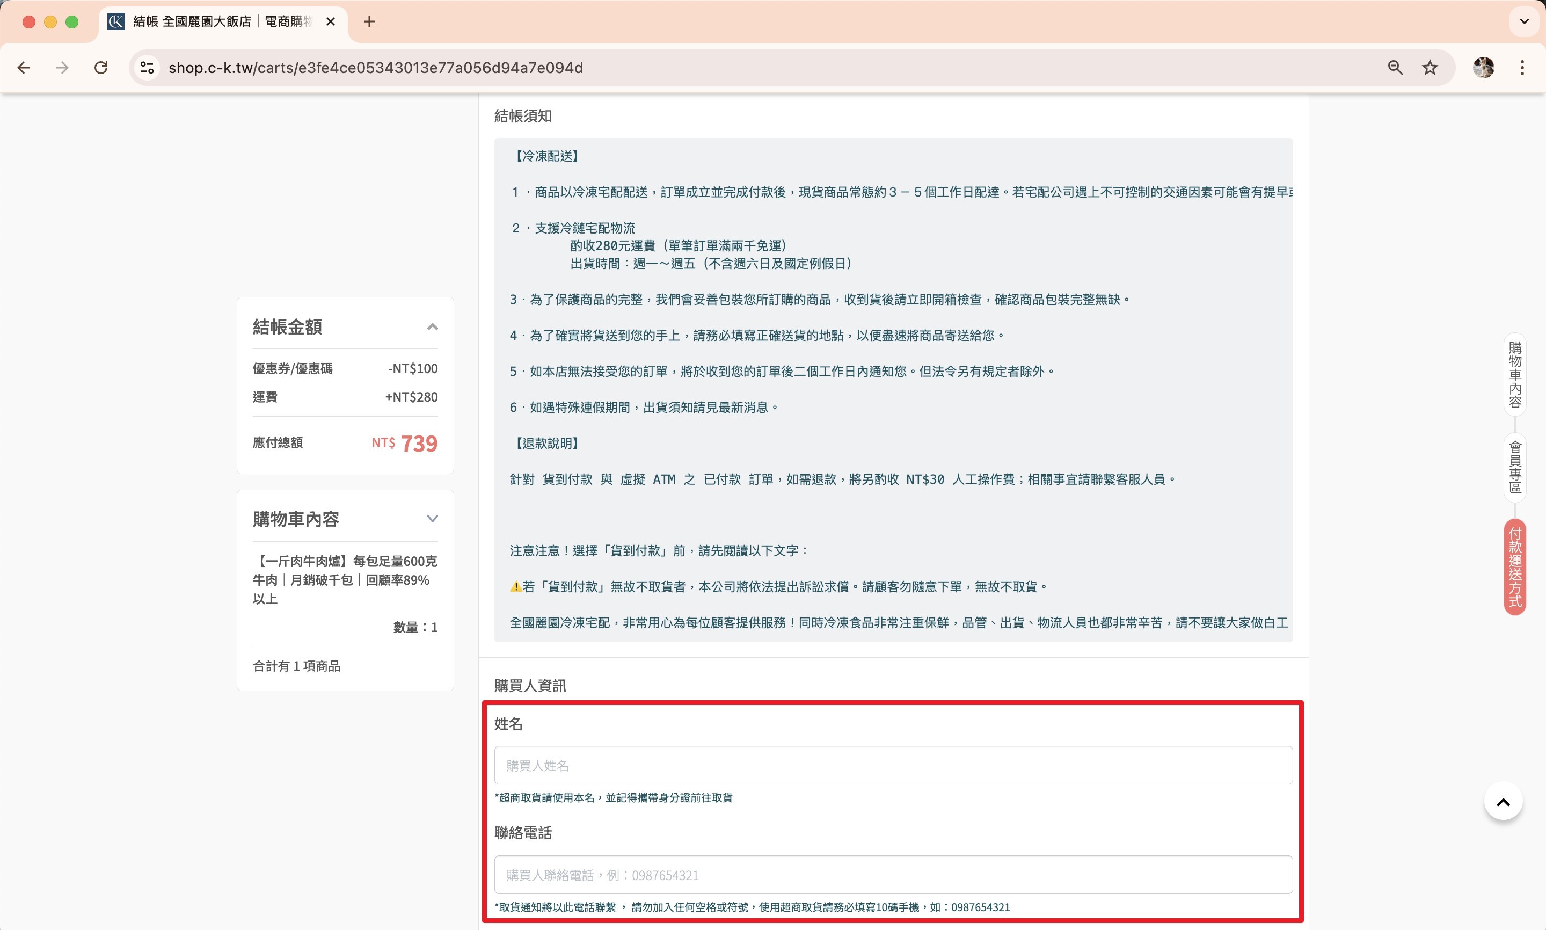Focus the 購買人聯絡電話 phone field

893,875
